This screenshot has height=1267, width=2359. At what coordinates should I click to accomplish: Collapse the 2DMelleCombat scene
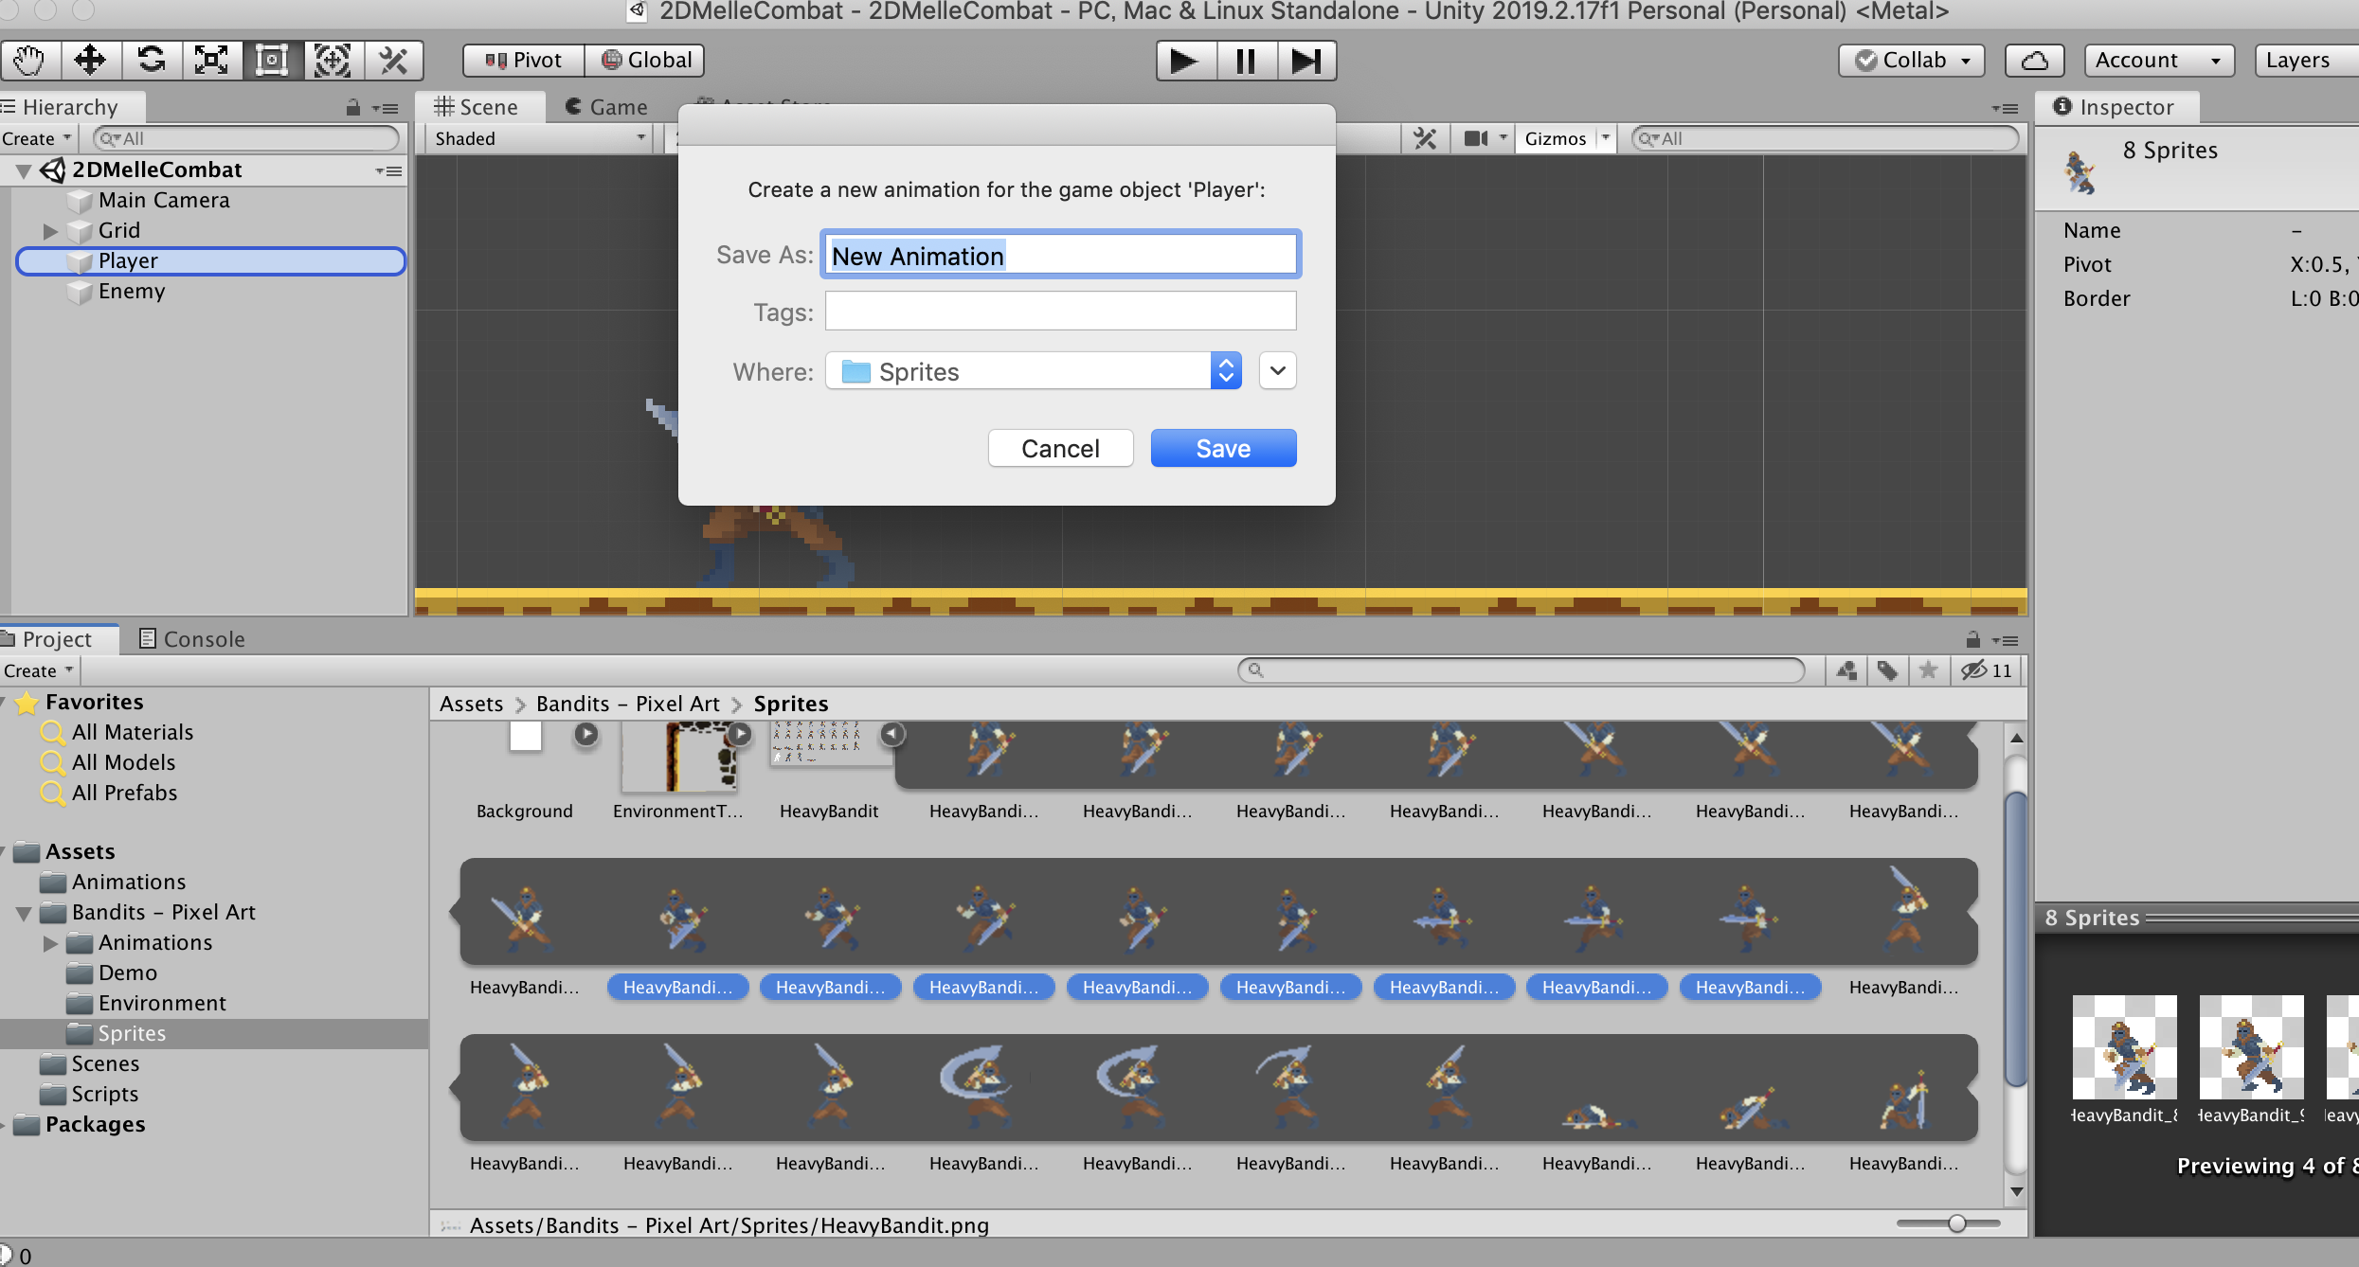coord(24,170)
